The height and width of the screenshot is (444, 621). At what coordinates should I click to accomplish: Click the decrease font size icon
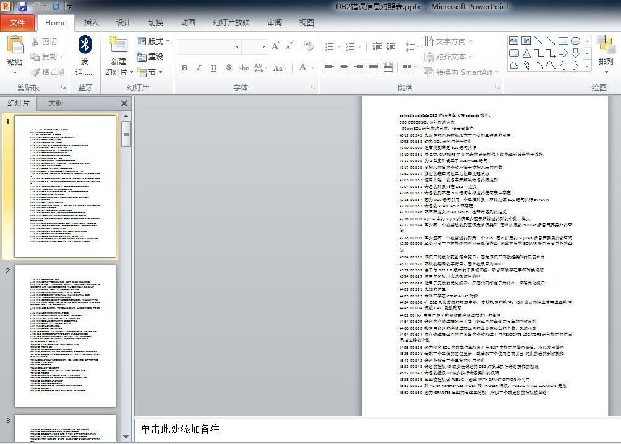pyautogui.click(x=289, y=46)
